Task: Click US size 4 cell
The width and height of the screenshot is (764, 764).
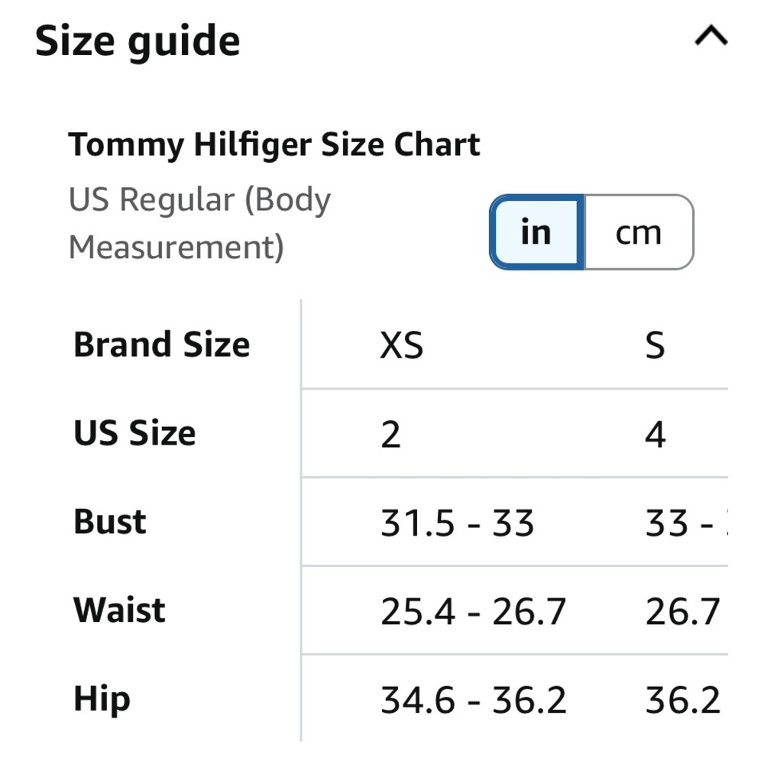Action: (x=656, y=434)
